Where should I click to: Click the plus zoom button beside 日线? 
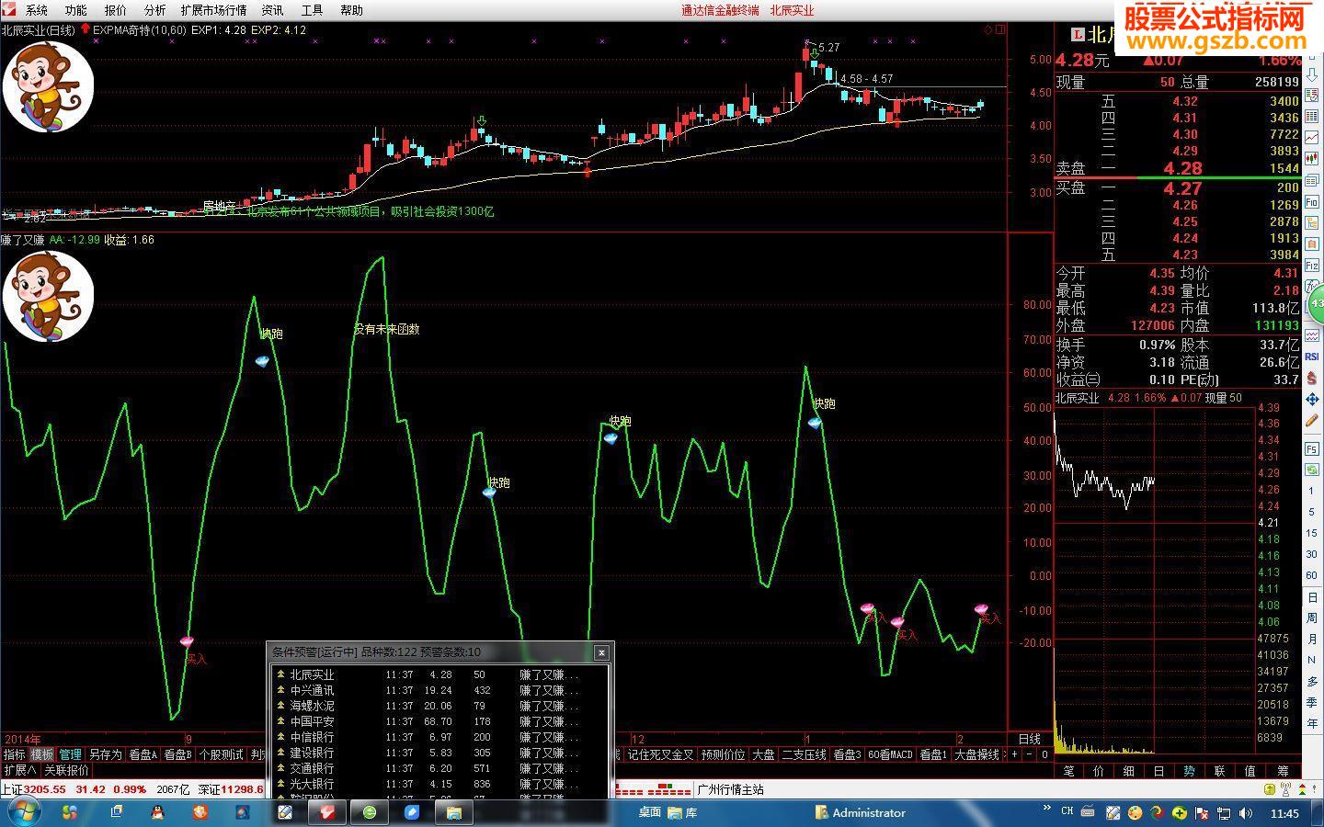coord(1014,754)
